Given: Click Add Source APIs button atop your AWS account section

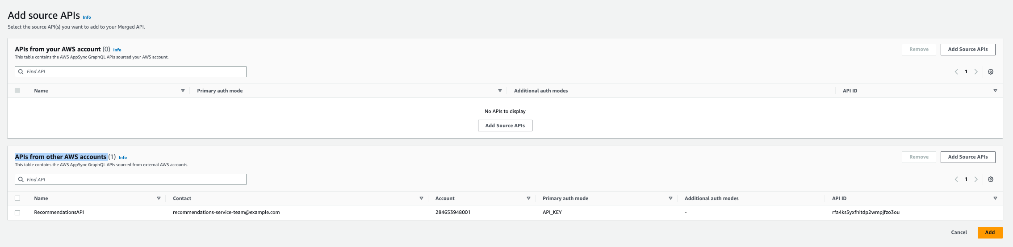Looking at the screenshot, I should point(968,50).
